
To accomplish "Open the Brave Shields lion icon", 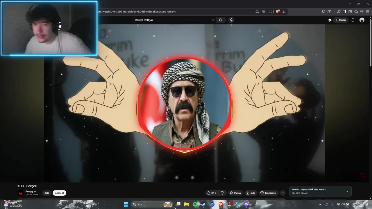I will tap(278, 12).
